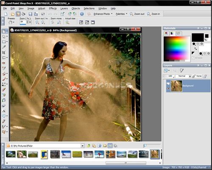The image size is (212, 170).
Task: Select the rectangular Selection tool
Action: tap(4, 42)
